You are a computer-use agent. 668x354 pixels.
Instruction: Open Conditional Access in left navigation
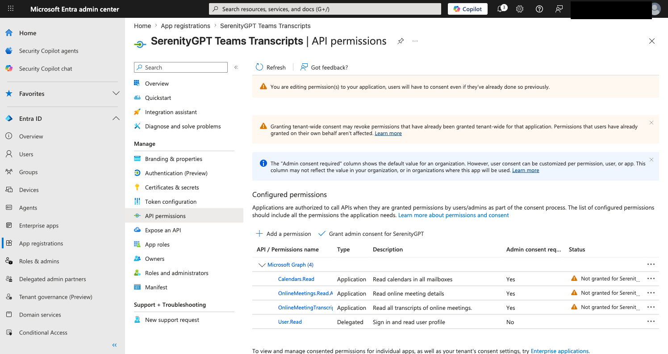point(43,333)
